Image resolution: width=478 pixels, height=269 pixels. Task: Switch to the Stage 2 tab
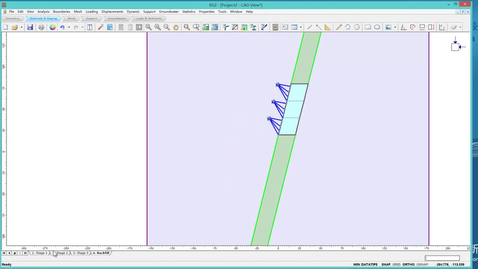62,253
